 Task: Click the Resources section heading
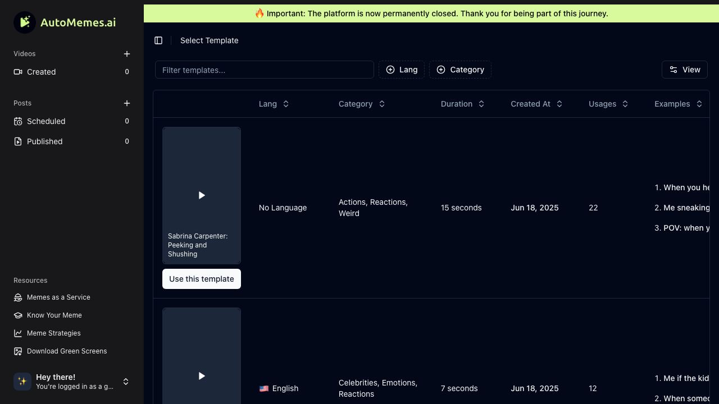[x=30, y=281]
